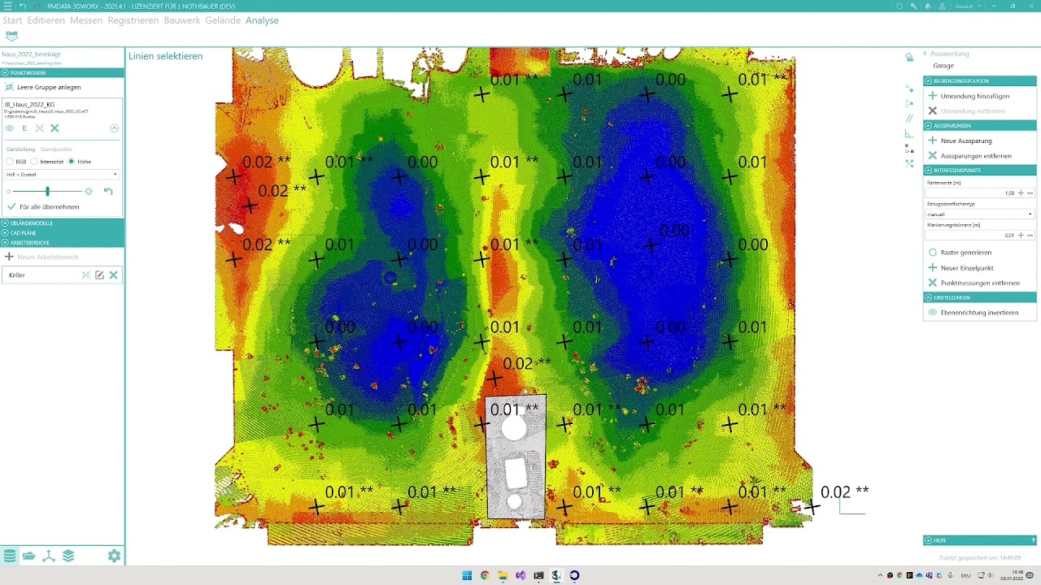Select the Standpunkte tab
Viewport: 1041px width, 585px height.
56,149
